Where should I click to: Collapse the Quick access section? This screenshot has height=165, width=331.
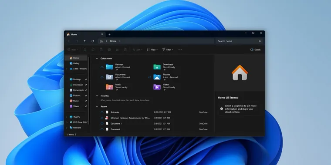[x=97, y=58]
